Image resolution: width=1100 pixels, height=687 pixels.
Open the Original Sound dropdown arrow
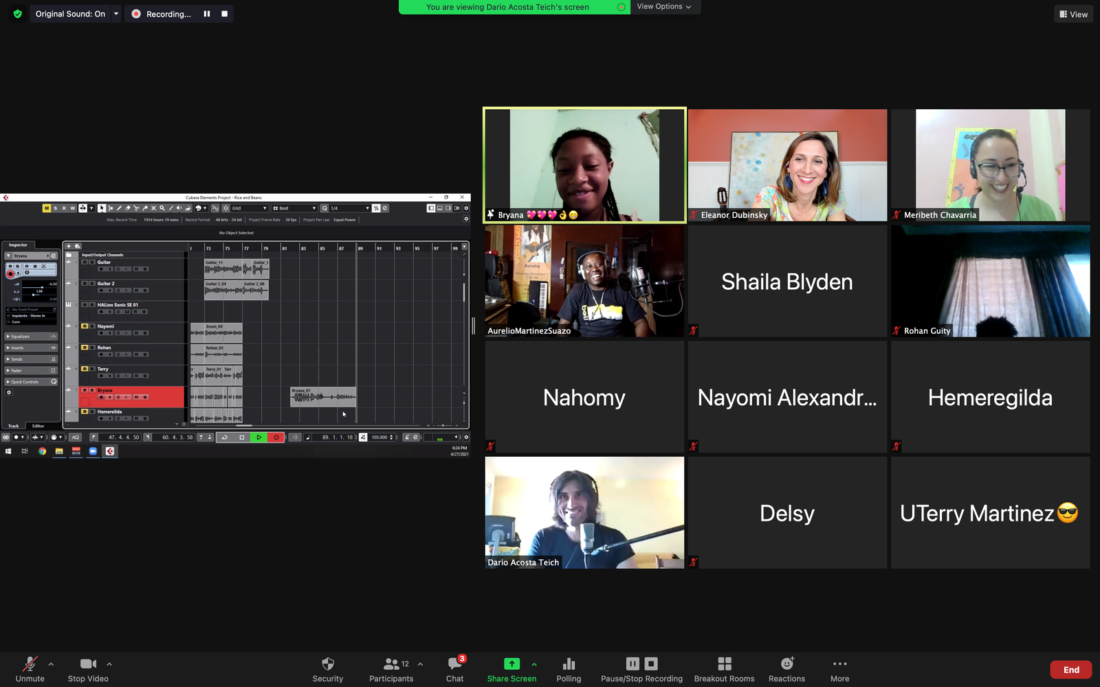pyautogui.click(x=116, y=14)
